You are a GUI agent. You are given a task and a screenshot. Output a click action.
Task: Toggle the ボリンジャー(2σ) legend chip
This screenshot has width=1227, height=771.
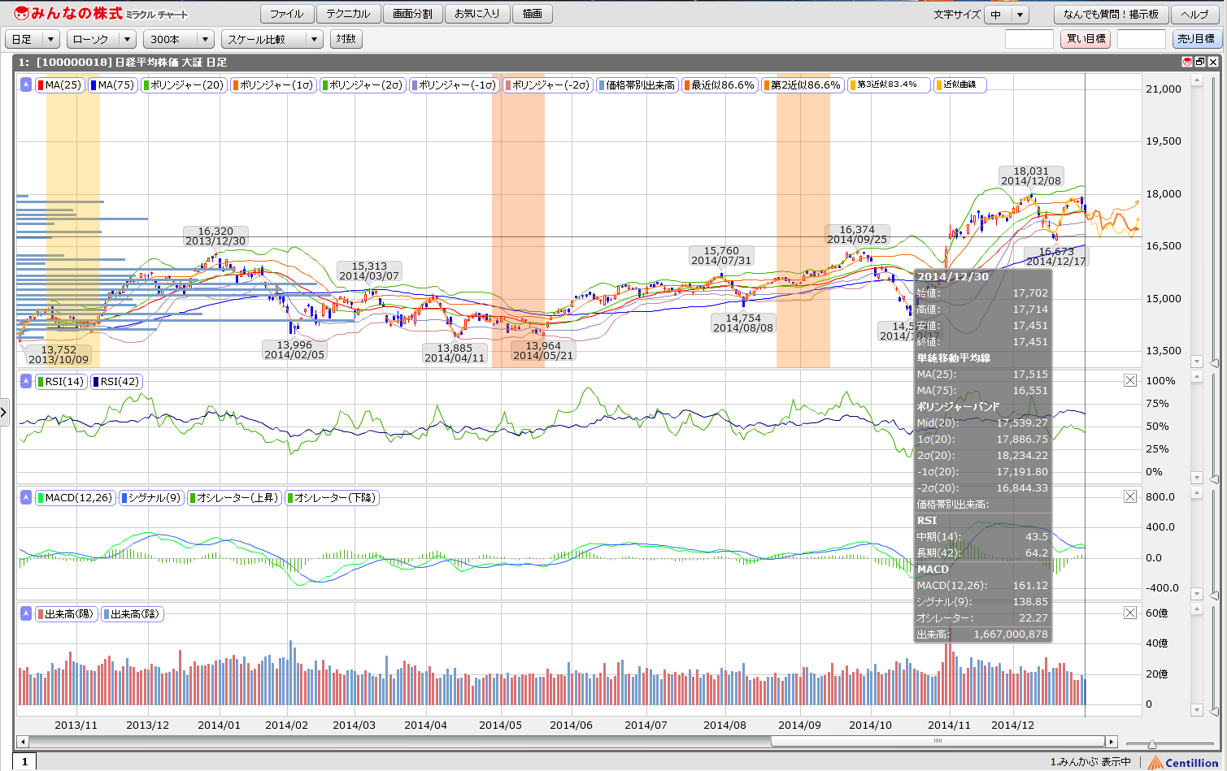click(x=362, y=84)
